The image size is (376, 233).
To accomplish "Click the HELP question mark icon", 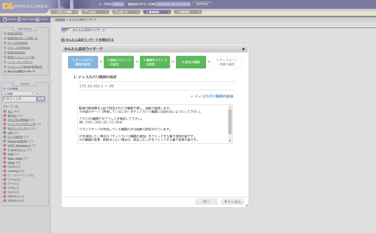I will (38, 19).
